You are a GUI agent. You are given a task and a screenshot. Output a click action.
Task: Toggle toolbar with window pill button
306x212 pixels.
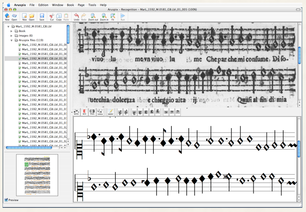[298, 9]
